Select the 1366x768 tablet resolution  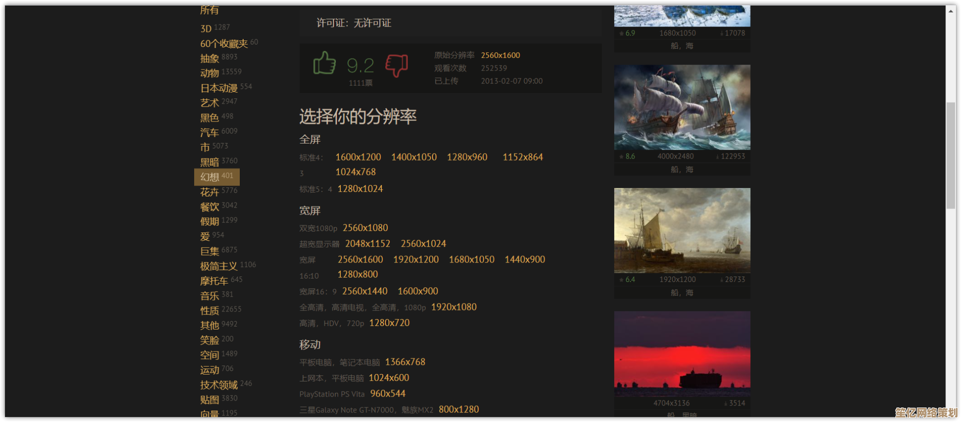(405, 362)
